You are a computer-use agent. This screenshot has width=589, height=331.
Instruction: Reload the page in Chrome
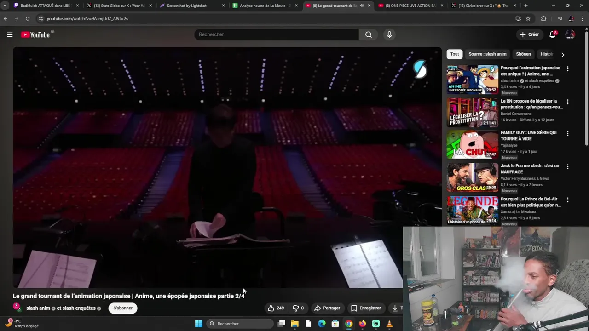[28, 18]
